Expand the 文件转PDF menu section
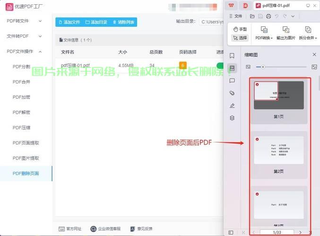This screenshot has height=236, width=320. (x=24, y=36)
